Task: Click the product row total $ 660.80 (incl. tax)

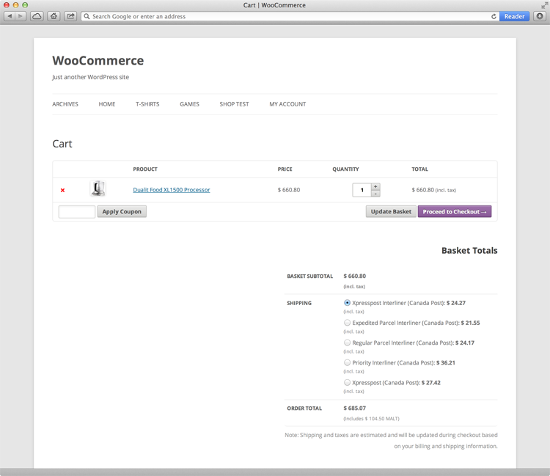Action: click(434, 190)
